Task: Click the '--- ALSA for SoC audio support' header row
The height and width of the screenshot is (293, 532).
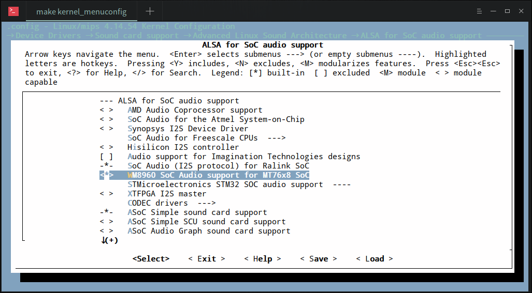Action: click(x=169, y=101)
